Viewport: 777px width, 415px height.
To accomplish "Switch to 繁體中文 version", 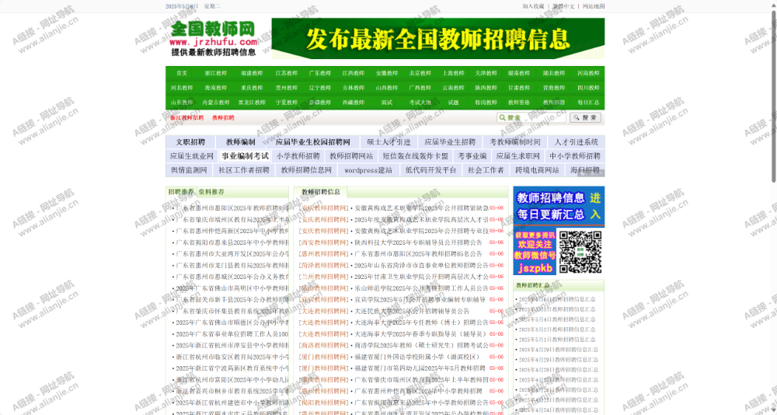I will coord(564,6).
